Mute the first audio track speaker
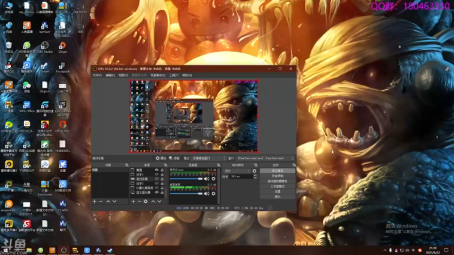Screen dimensions: 454x255 (207, 179)
